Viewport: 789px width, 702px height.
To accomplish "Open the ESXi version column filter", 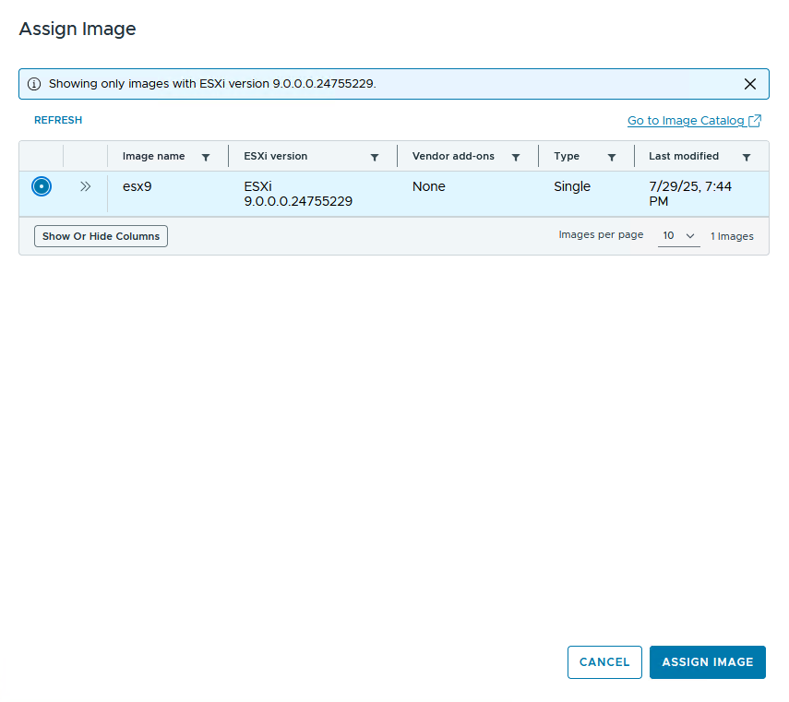I will point(375,158).
